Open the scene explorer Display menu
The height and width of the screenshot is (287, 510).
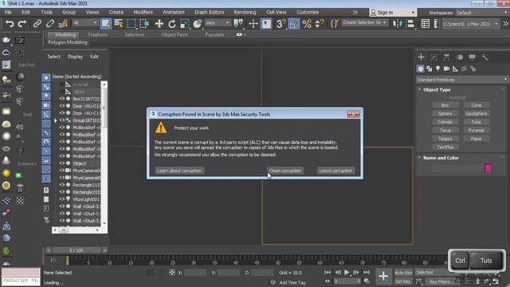coord(75,57)
